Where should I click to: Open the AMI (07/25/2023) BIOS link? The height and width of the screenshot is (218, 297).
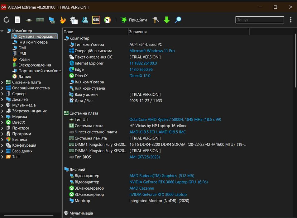tap(145, 157)
